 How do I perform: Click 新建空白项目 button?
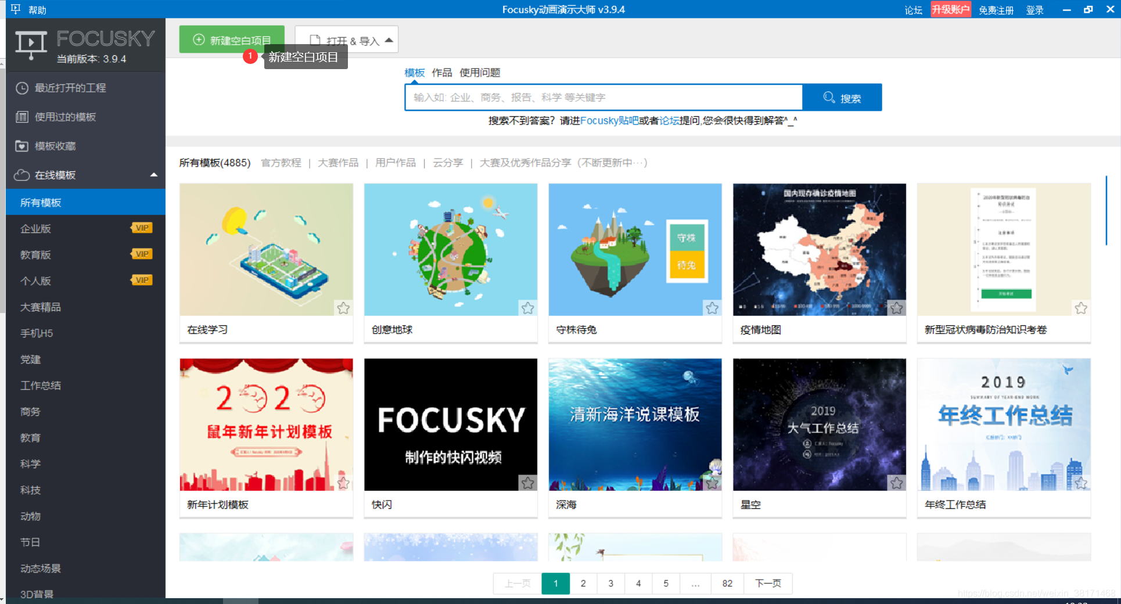[232, 39]
